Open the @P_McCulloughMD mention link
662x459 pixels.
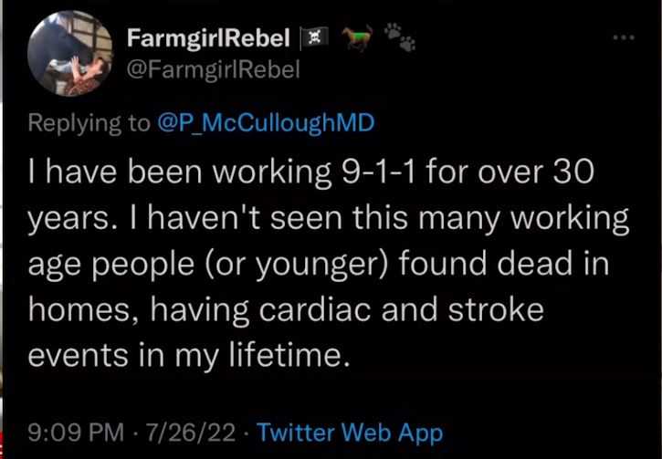tap(267, 124)
